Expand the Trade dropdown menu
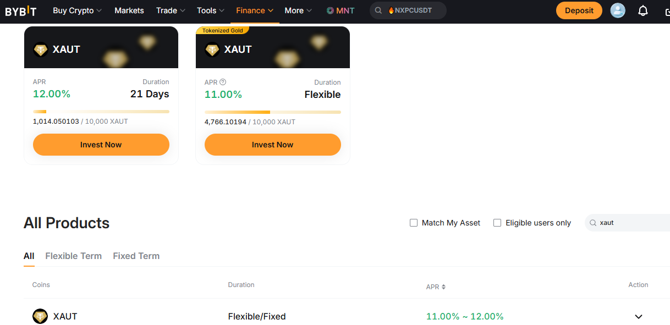 point(170,10)
